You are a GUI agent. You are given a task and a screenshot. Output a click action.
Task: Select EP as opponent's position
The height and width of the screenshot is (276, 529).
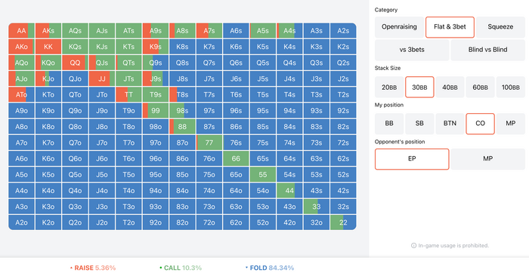pyautogui.click(x=412, y=159)
